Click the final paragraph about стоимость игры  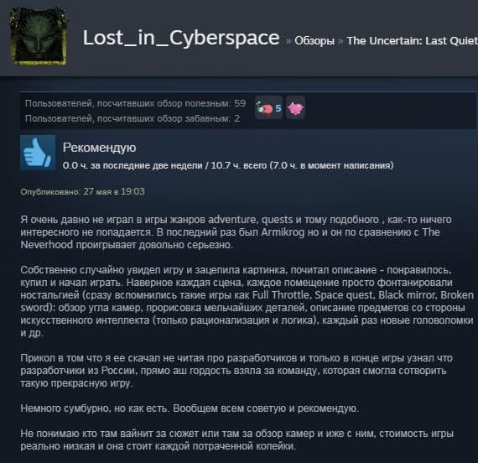(x=236, y=440)
